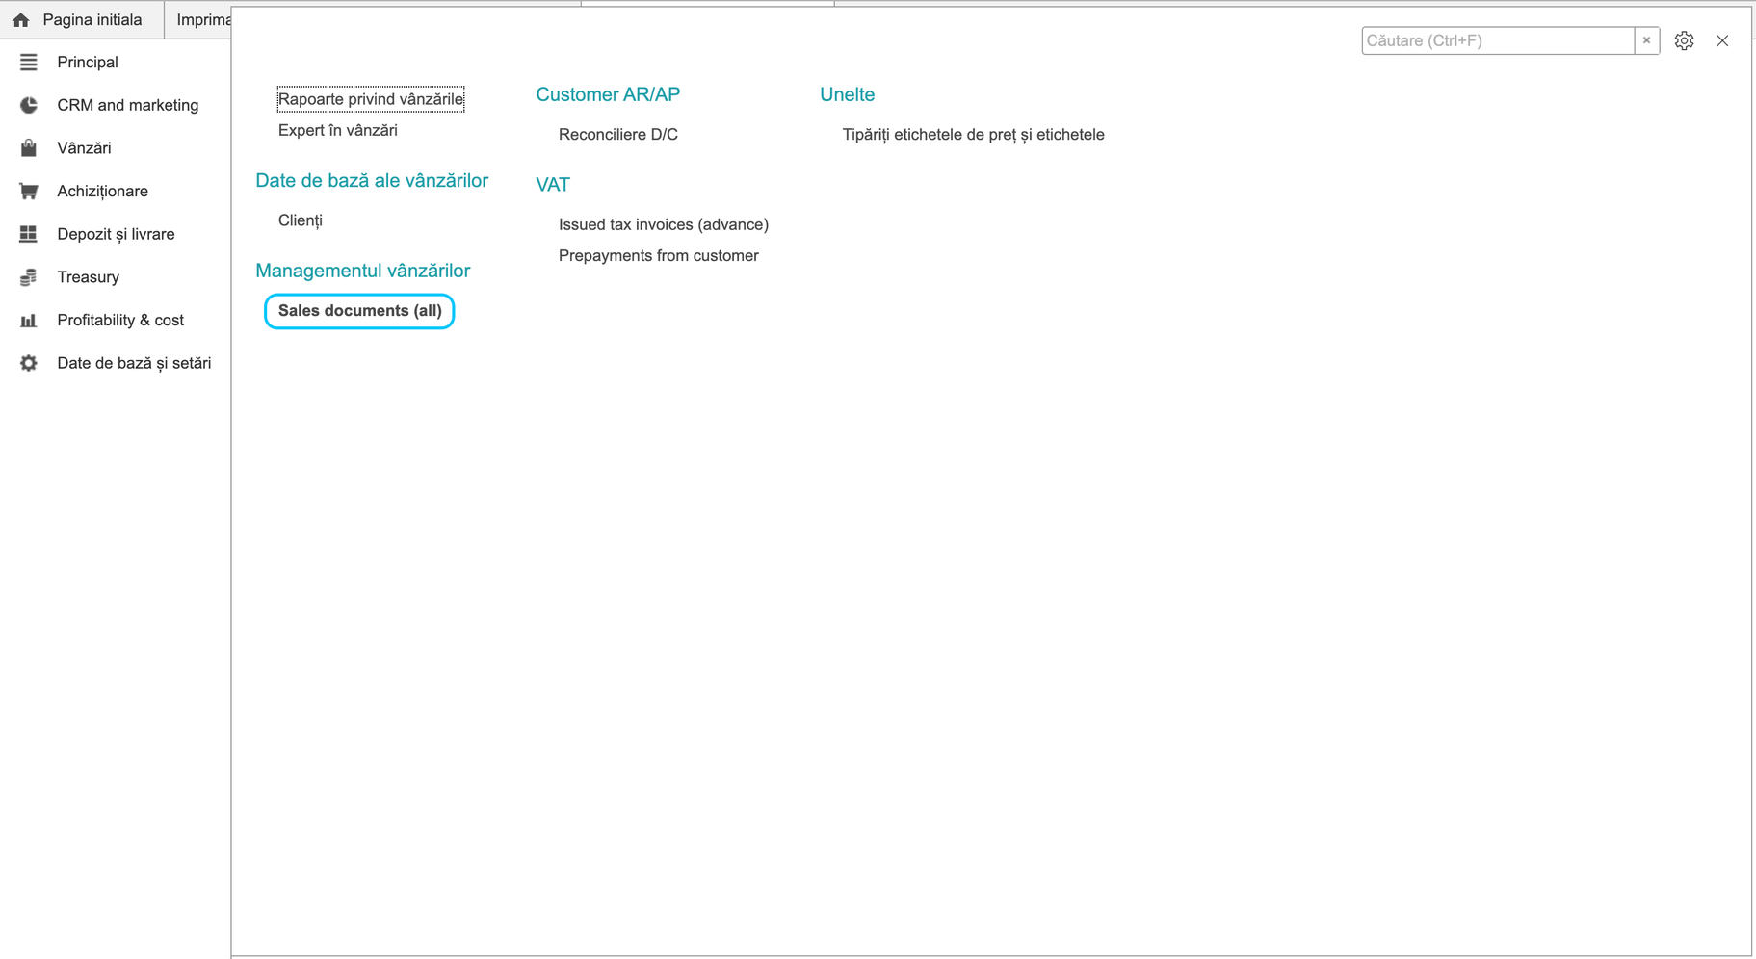Click the Treasury coins icon

click(29, 277)
